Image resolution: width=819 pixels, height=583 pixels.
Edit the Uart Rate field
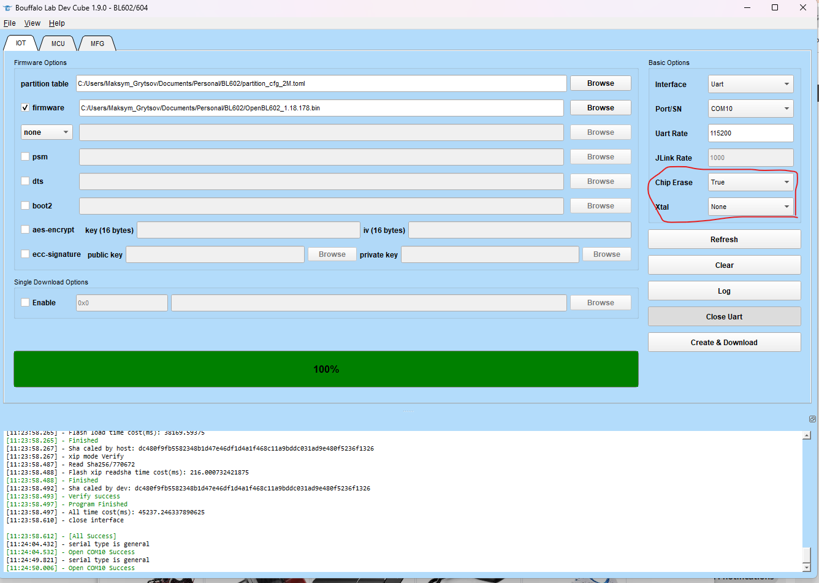[750, 133]
